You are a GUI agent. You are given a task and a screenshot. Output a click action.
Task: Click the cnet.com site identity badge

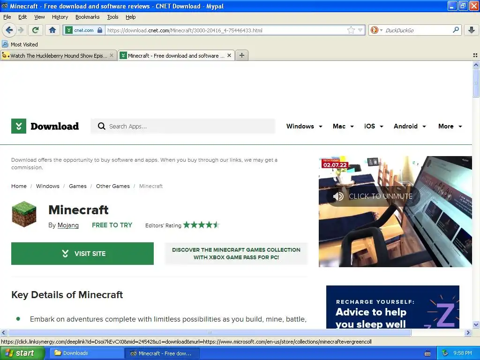point(84,30)
